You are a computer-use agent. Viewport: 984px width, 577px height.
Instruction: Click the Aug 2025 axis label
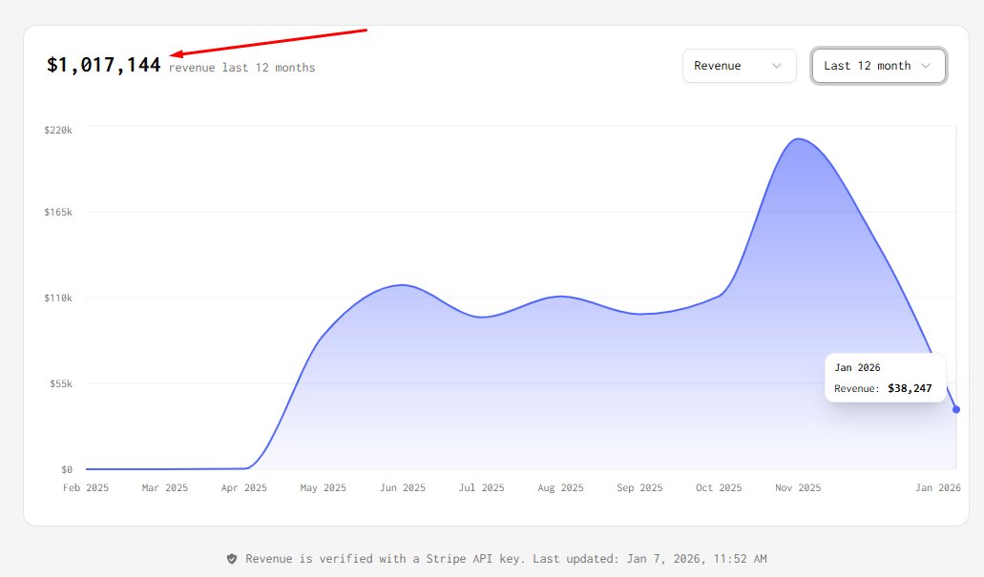[560, 487]
